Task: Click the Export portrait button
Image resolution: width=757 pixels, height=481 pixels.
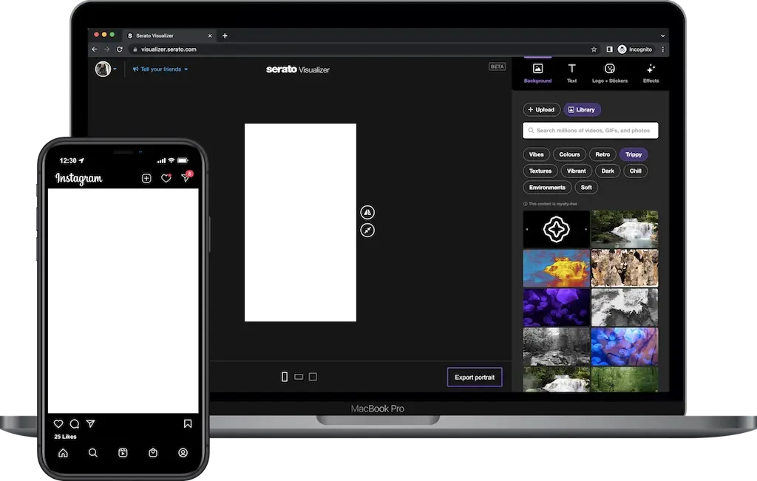Action: pyautogui.click(x=475, y=378)
